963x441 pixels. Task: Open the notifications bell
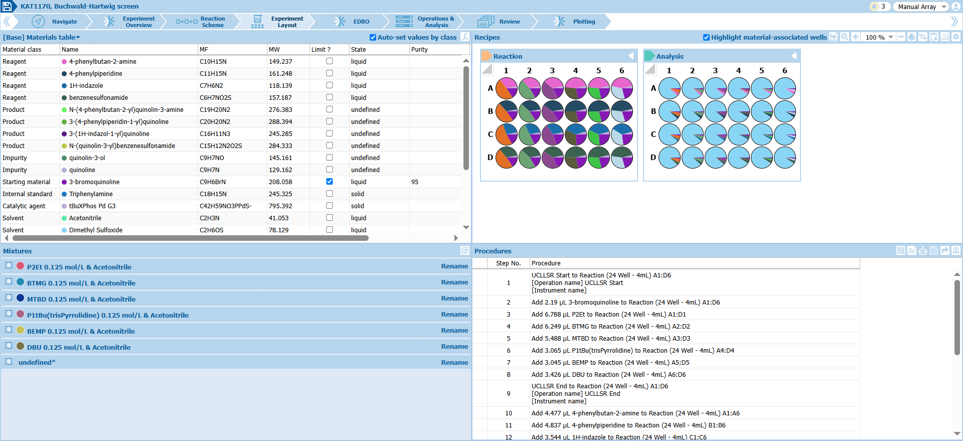click(x=875, y=7)
